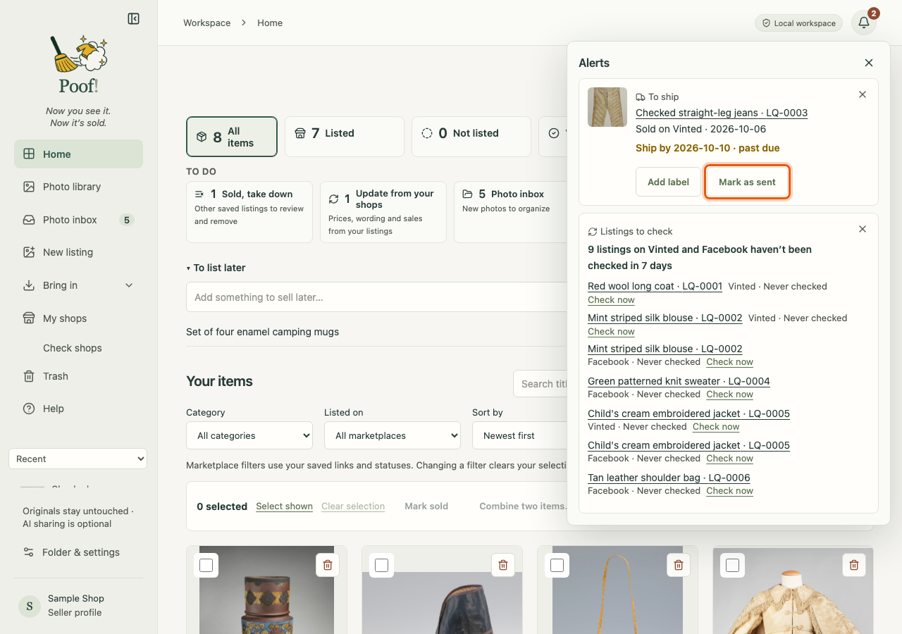Dismiss the Listings to check alert
902x634 pixels.
point(863,229)
